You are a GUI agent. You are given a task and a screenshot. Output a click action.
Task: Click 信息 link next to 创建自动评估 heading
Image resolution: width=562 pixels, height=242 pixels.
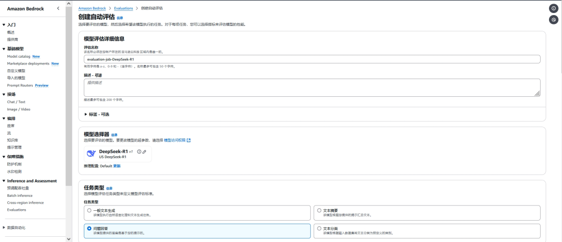(x=120, y=18)
